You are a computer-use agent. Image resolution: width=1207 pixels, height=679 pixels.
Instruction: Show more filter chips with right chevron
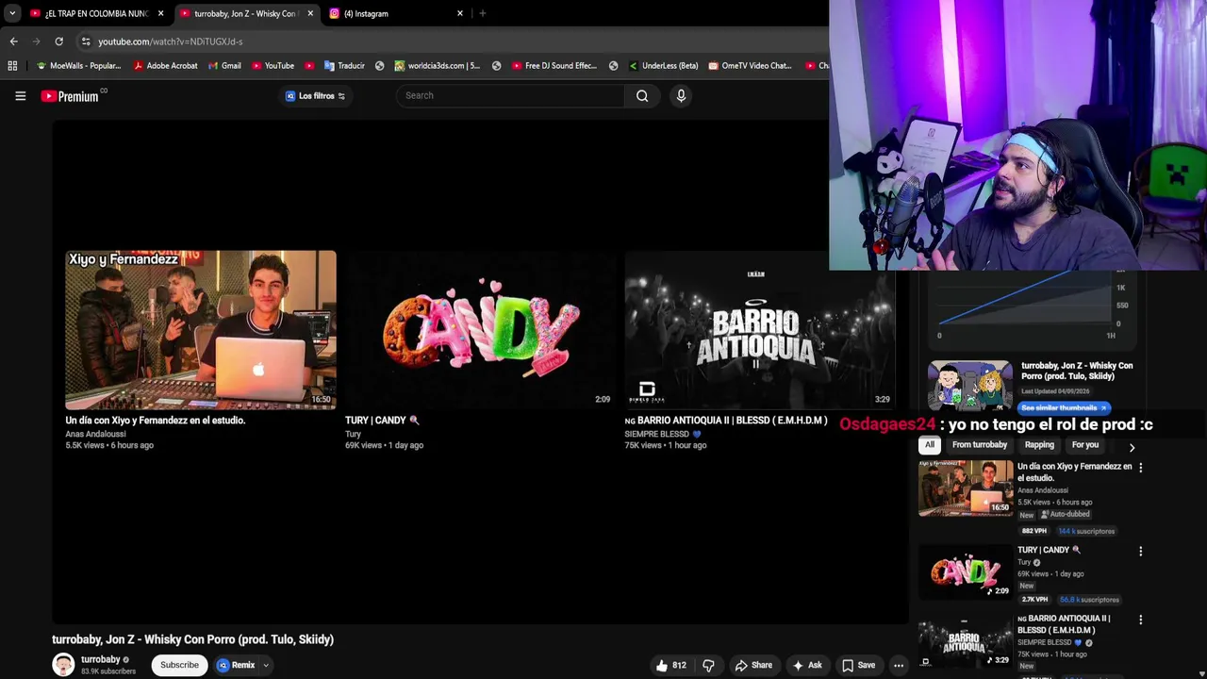coord(1132,447)
